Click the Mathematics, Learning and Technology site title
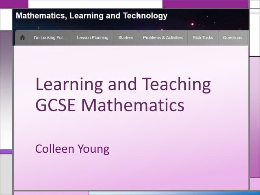The height and width of the screenshot is (195, 260). (91, 16)
